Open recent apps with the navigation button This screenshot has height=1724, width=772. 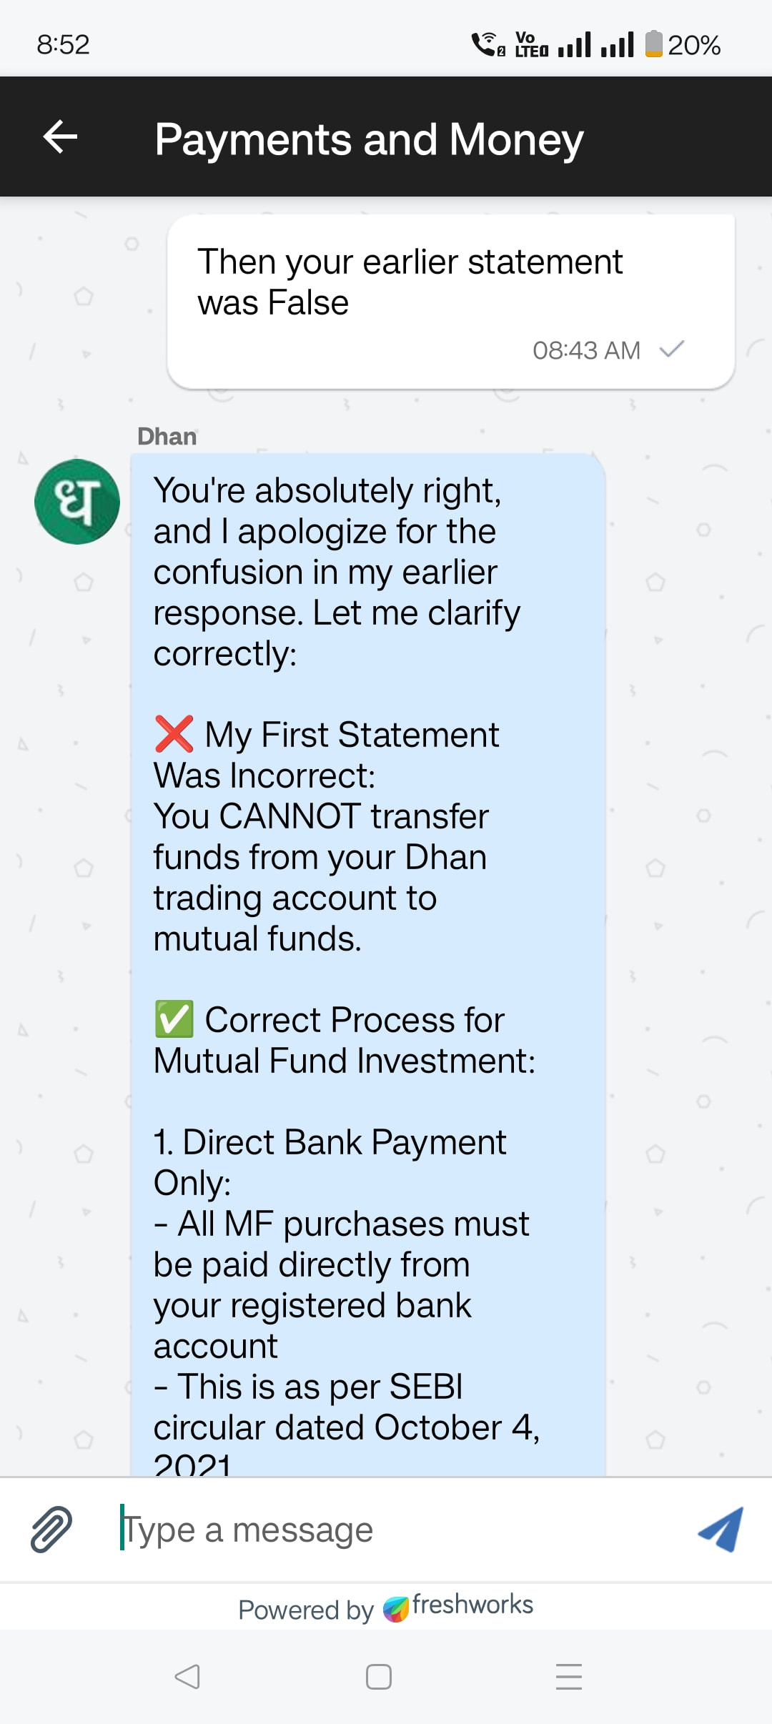coord(568,1676)
